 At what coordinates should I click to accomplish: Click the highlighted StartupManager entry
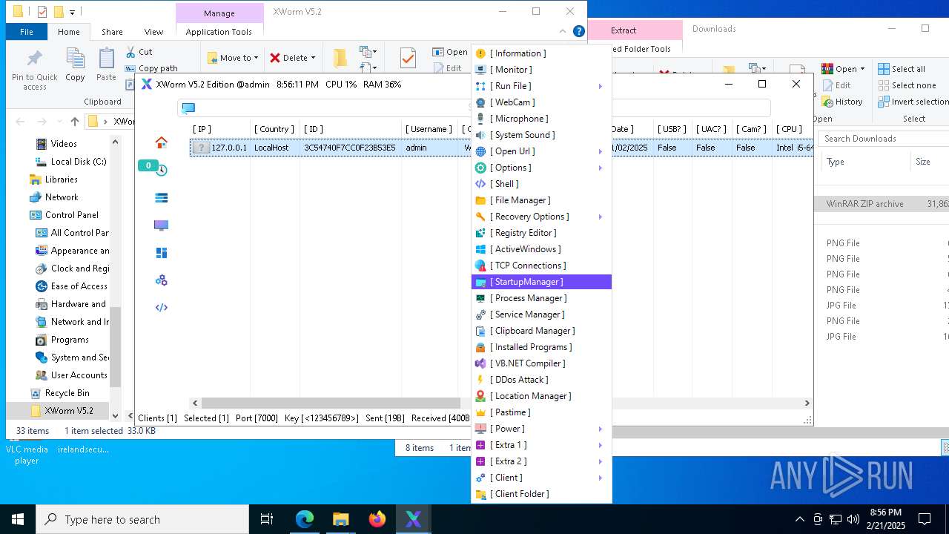(541, 282)
